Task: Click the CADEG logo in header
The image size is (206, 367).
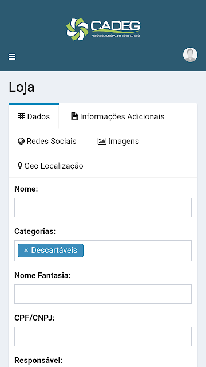Action: coord(103,29)
